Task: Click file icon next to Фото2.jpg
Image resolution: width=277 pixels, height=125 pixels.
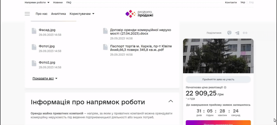Action: click(x=34, y=63)
